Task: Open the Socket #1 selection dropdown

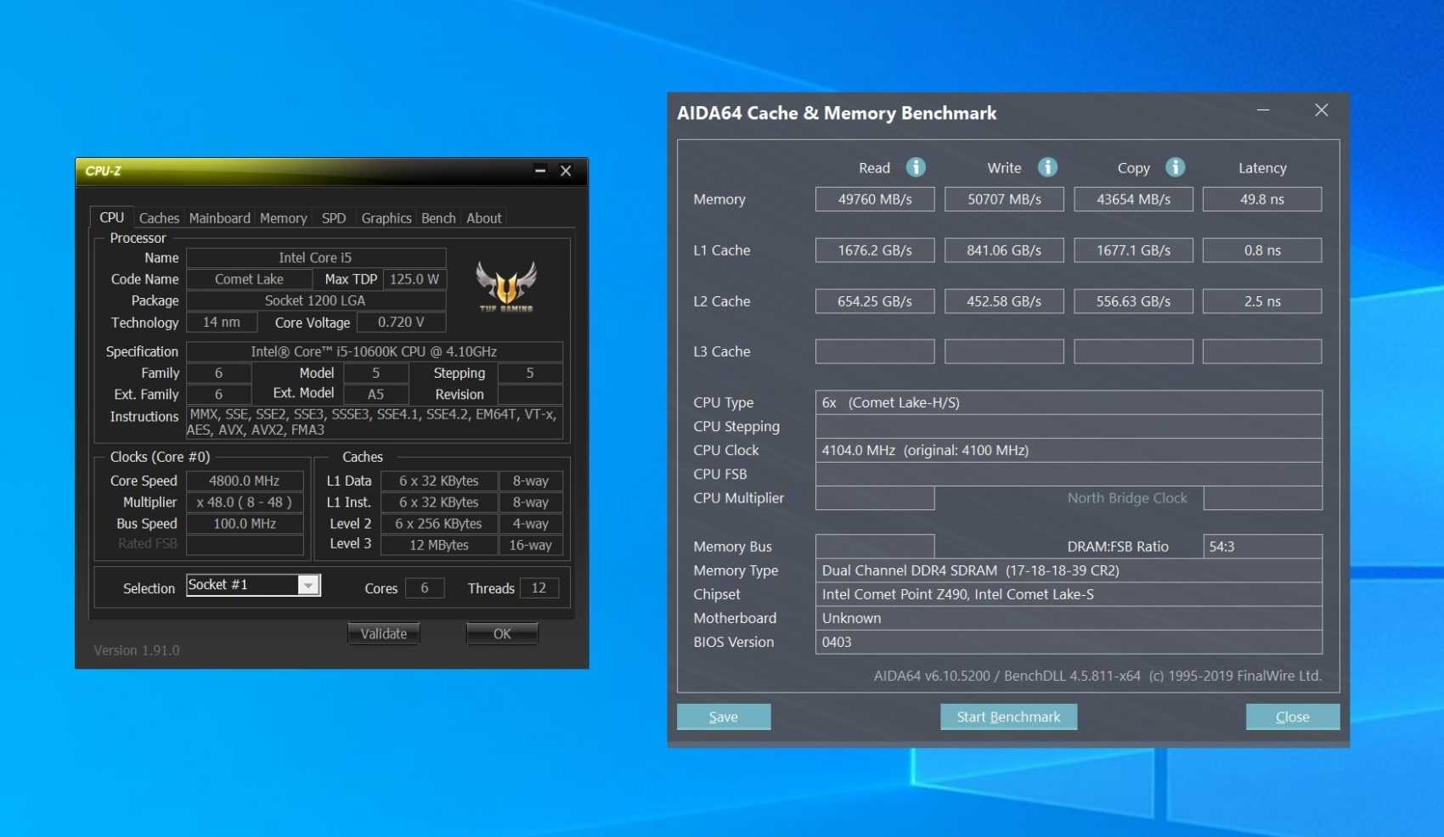Action: [x=308, y=585]
